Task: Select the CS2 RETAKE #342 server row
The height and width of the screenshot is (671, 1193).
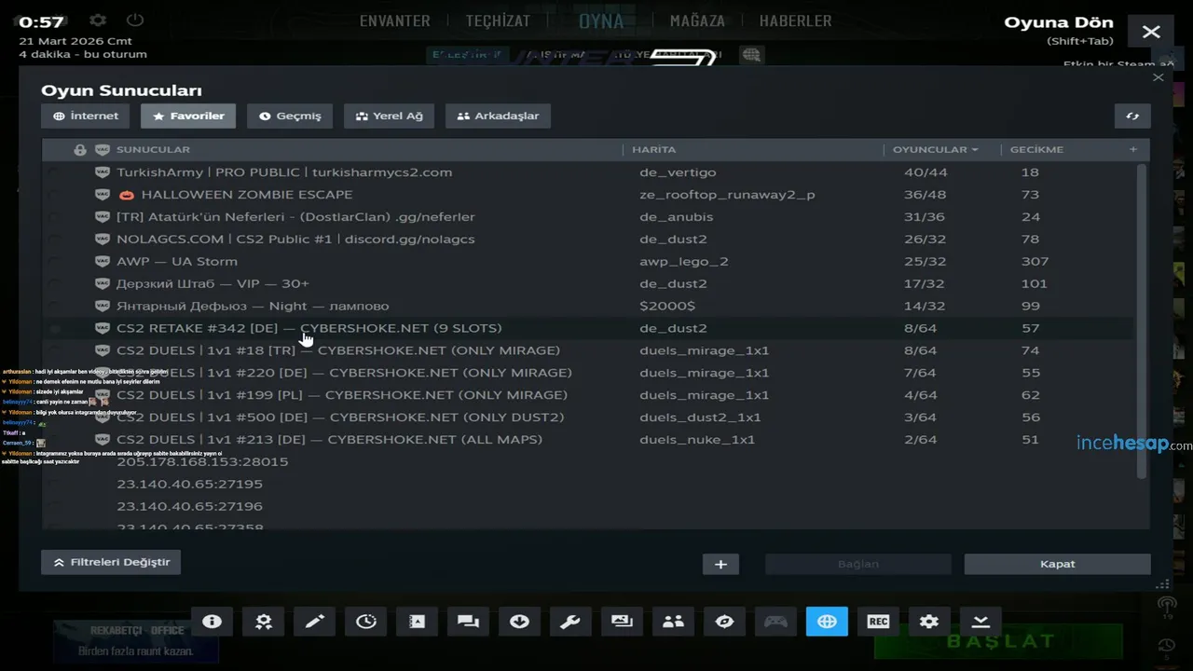Action: pyautogui.click(x=589, y=328)
